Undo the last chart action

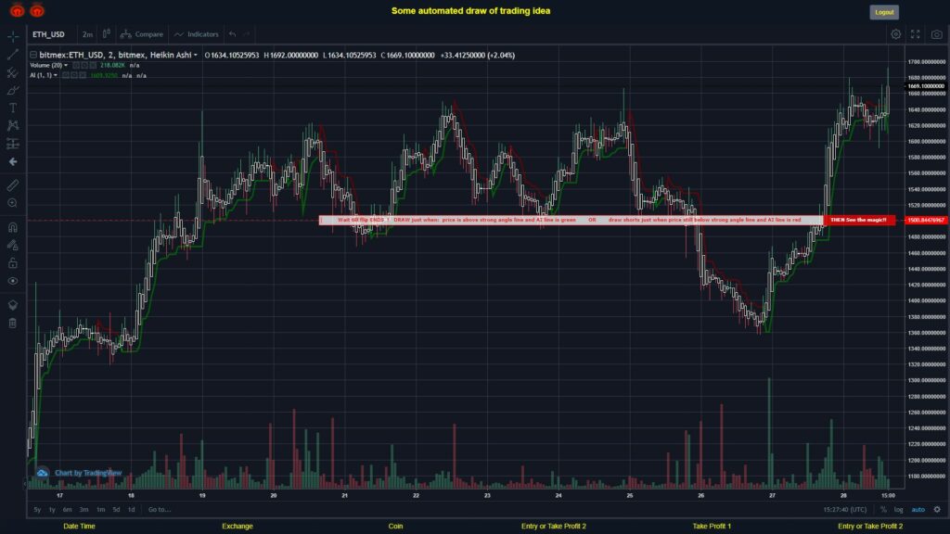[233, 34]
